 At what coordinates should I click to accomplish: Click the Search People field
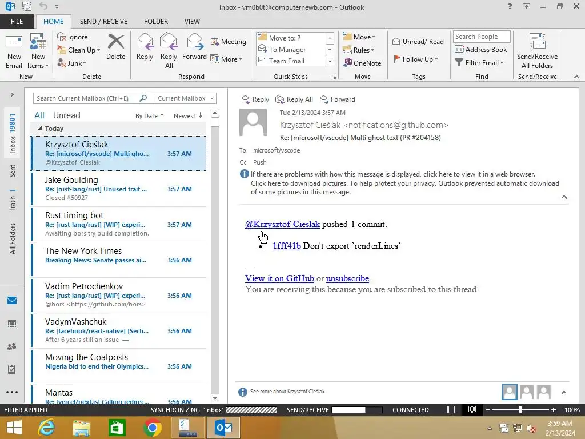tap(481, 36)
